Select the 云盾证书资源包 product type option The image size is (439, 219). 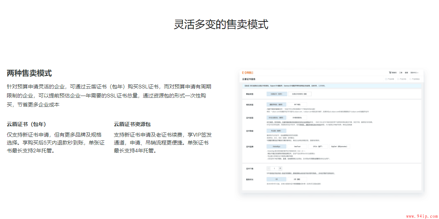coord(300,93)
